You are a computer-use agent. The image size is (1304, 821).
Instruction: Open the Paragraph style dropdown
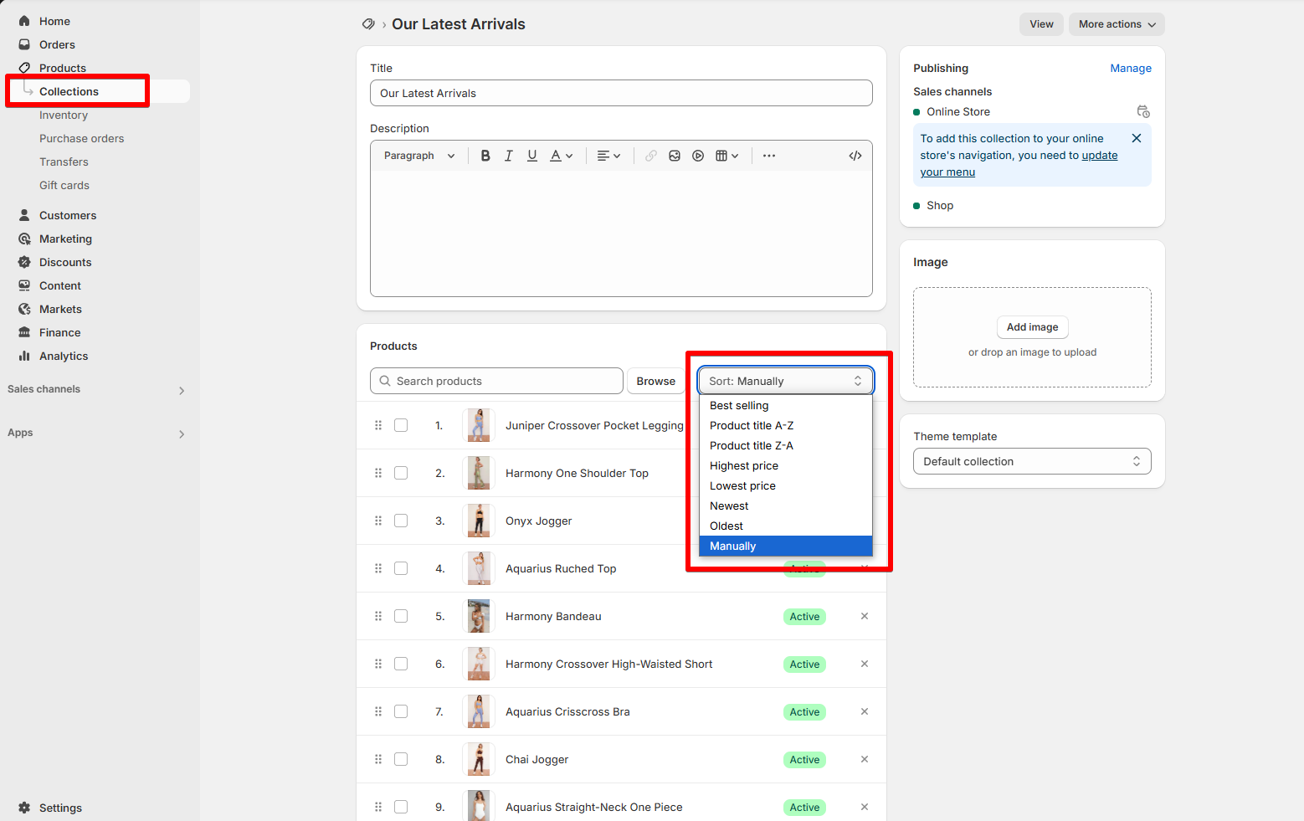[419, 156]
